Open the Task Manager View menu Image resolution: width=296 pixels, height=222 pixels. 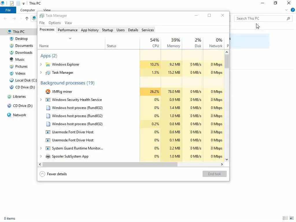(x=68, y=23)
